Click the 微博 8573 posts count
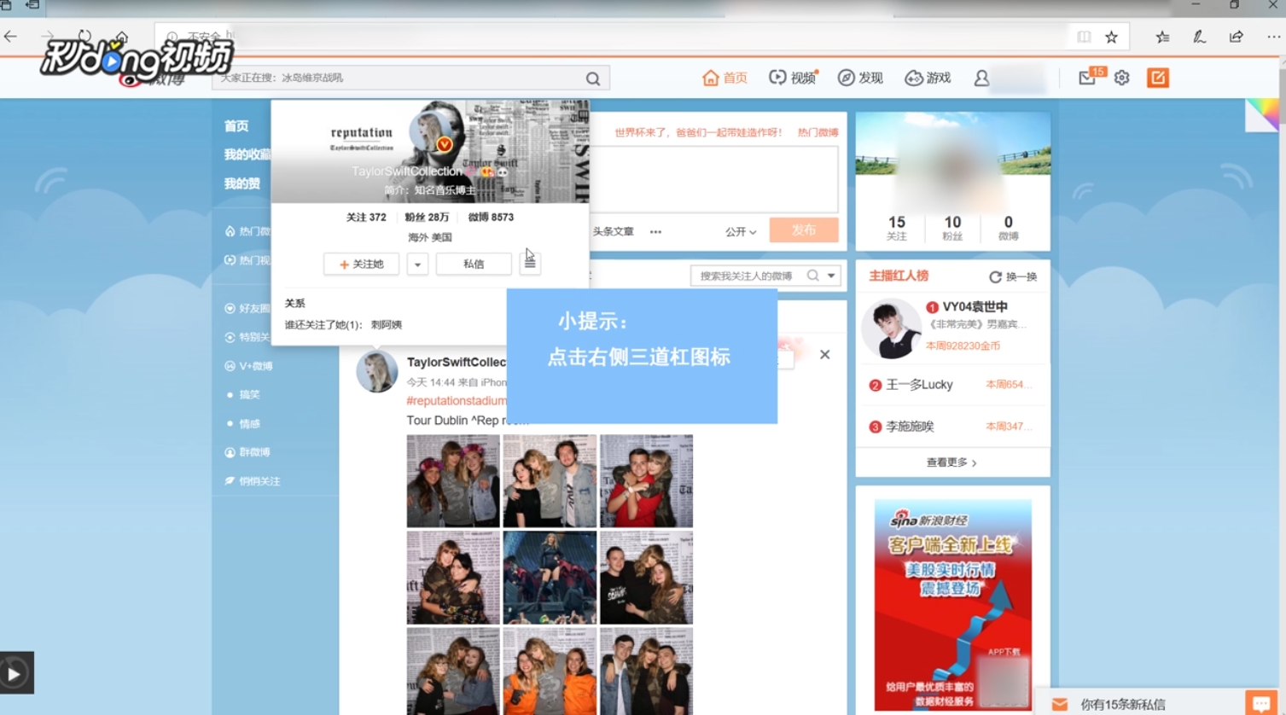The height and width of the screenshot is (715, 1286). 491,218
